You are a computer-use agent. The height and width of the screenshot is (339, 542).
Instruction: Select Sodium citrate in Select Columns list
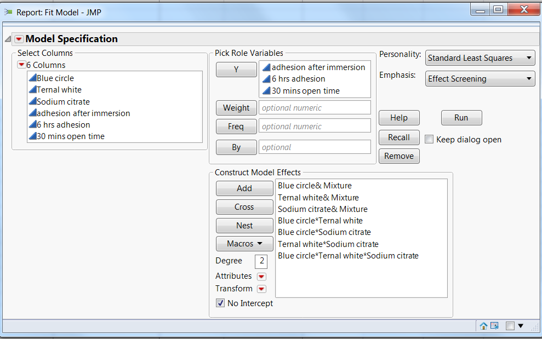point(63,101)
